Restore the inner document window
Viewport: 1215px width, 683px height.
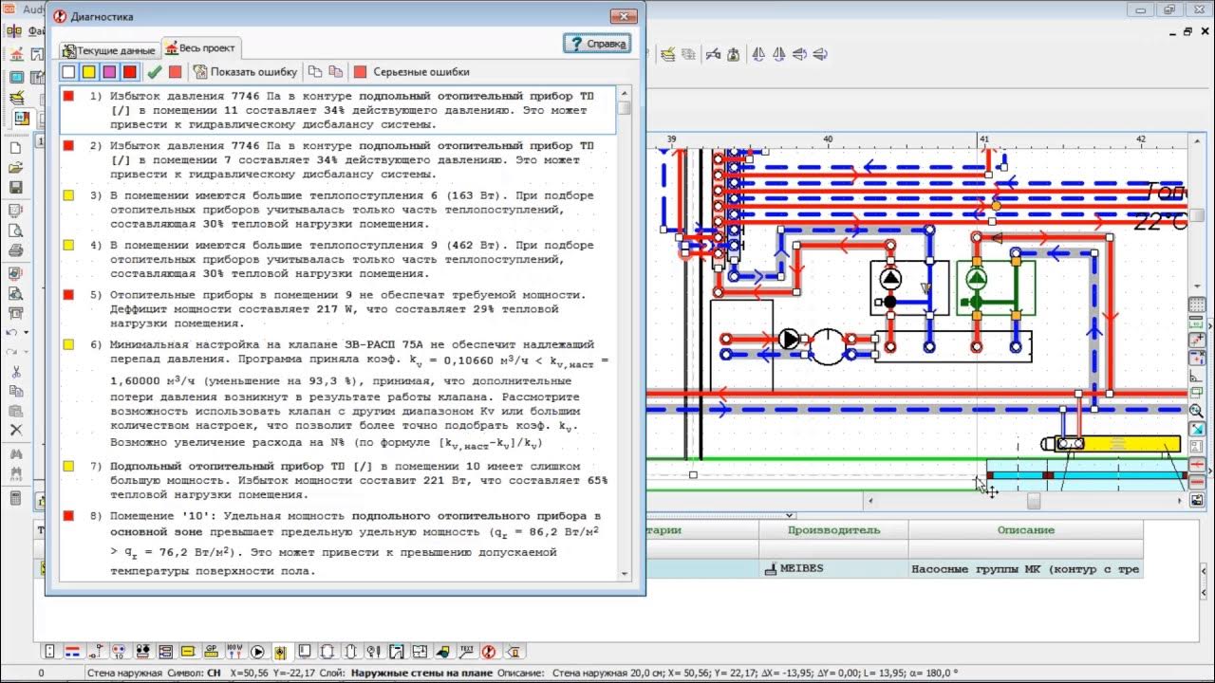click(x=1187, y=31)
